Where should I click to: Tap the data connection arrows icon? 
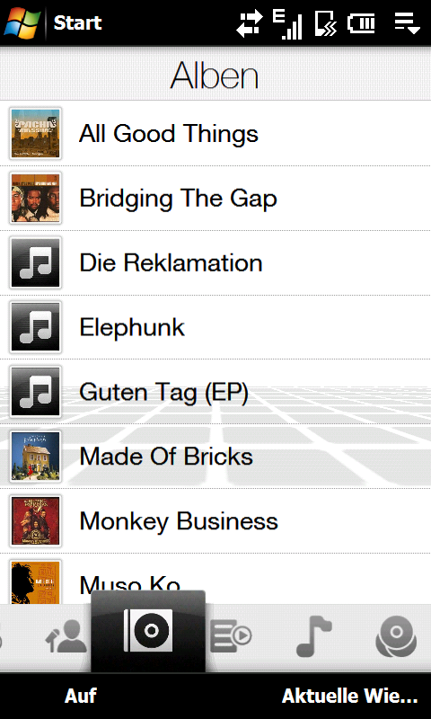250,23
